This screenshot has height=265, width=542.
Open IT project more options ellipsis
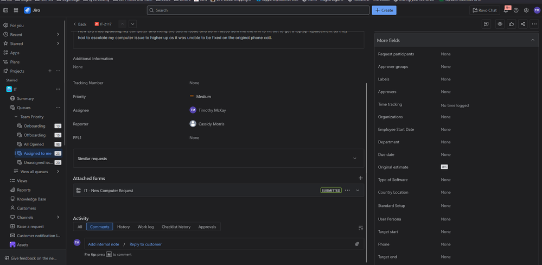tap(58, 89)
